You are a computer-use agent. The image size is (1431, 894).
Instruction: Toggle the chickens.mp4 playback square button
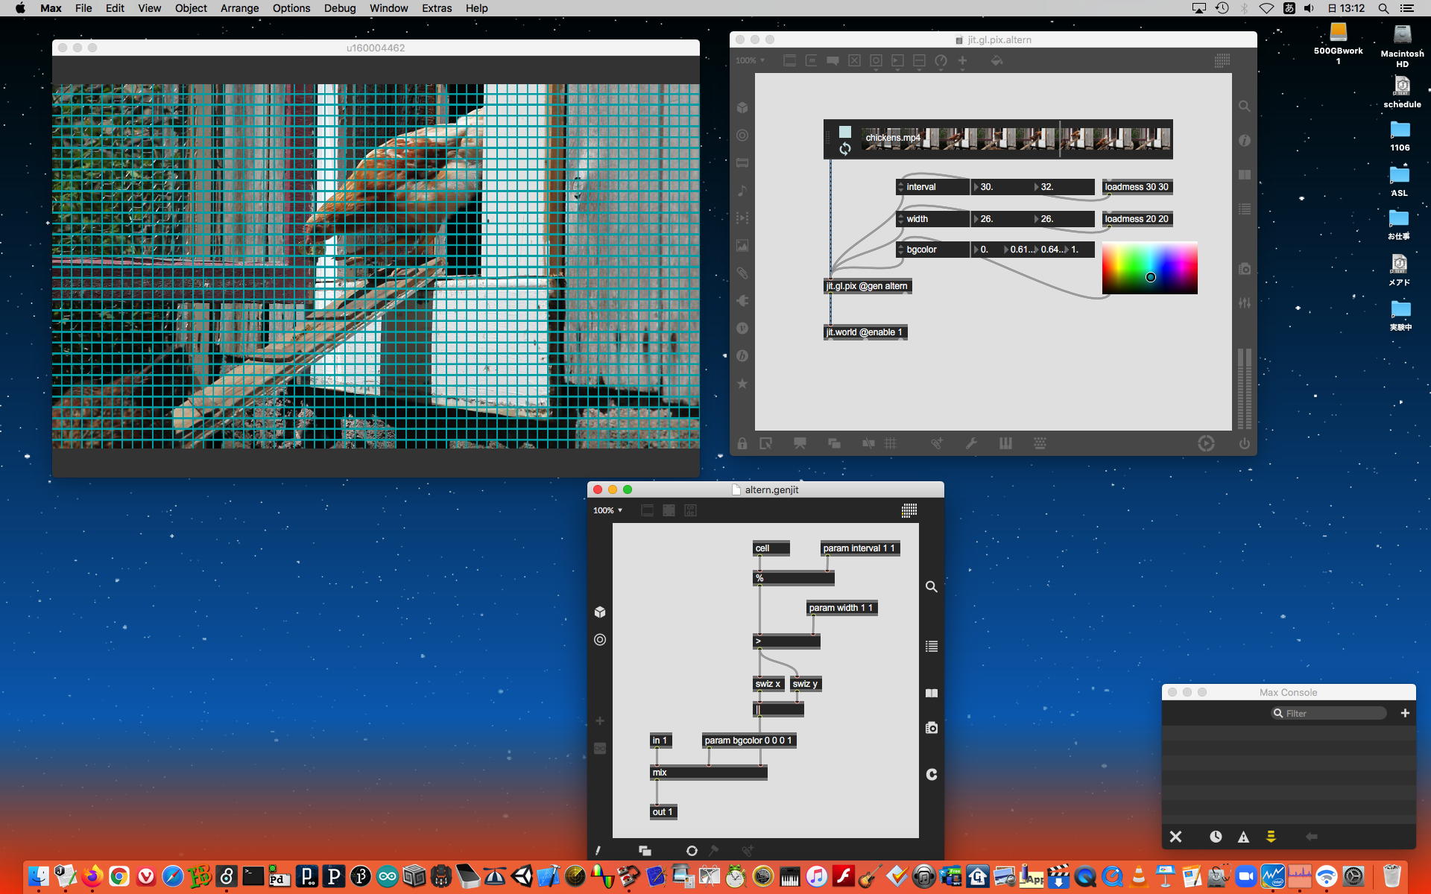click(844, 132)
